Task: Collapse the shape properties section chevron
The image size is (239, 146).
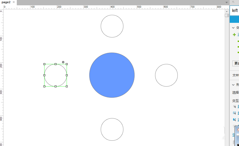Action: click(234, 85)
